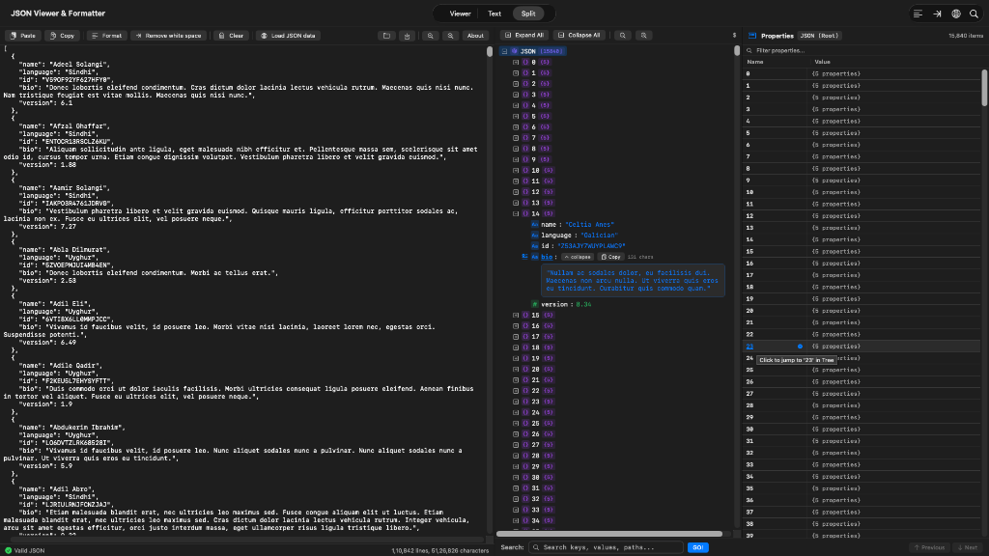Click the GO! search button
The width and height of the screenshot is (989, 556).
point(697,547)
